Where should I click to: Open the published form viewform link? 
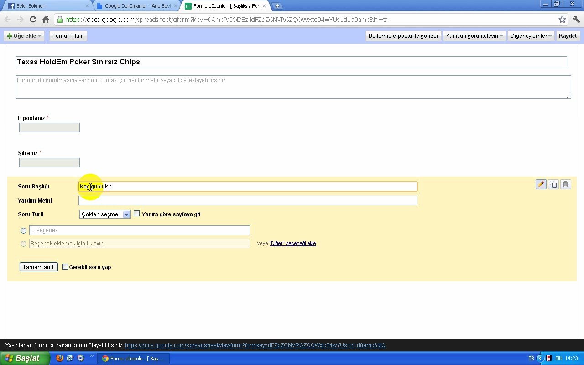coord(255,345)
